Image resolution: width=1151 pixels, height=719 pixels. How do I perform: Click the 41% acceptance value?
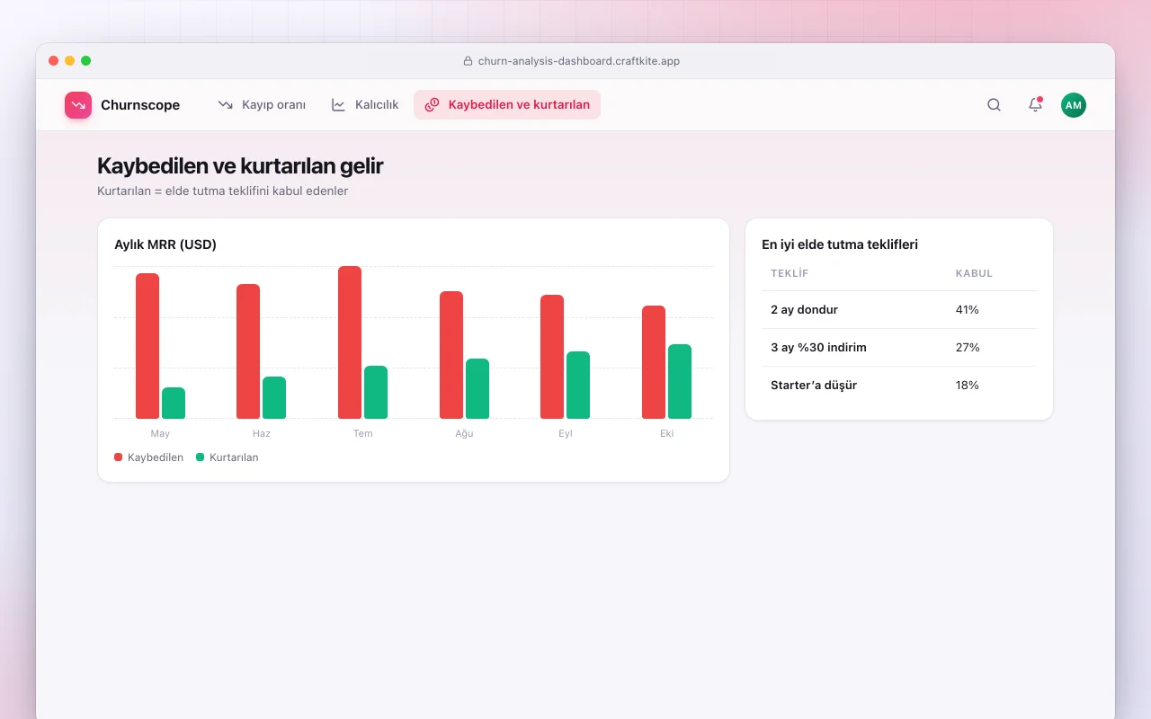point(968,310)
